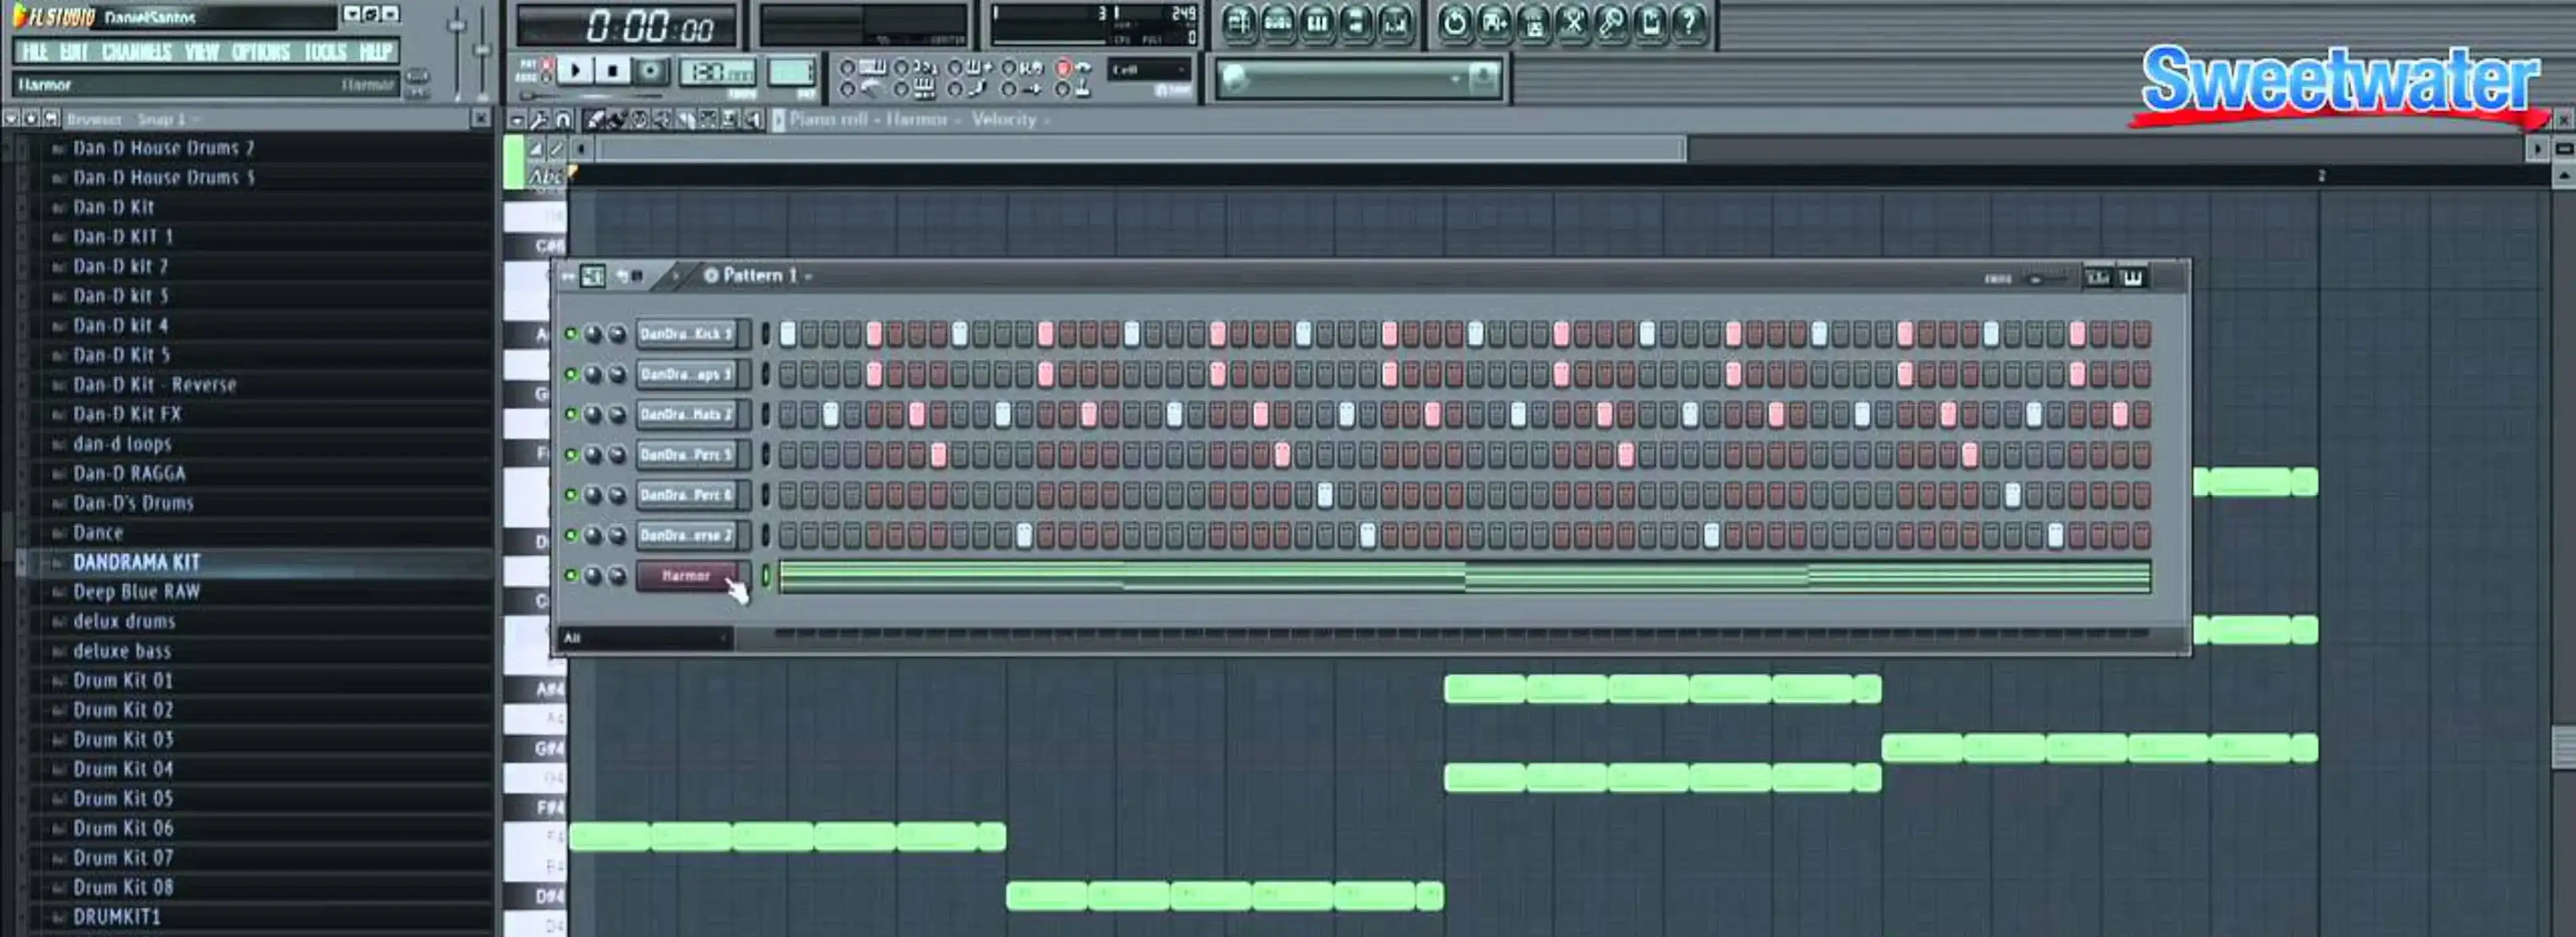The width and height of the screenshot is (2576, 937).
Task: Click the Record button in transport
Action: 650,71
